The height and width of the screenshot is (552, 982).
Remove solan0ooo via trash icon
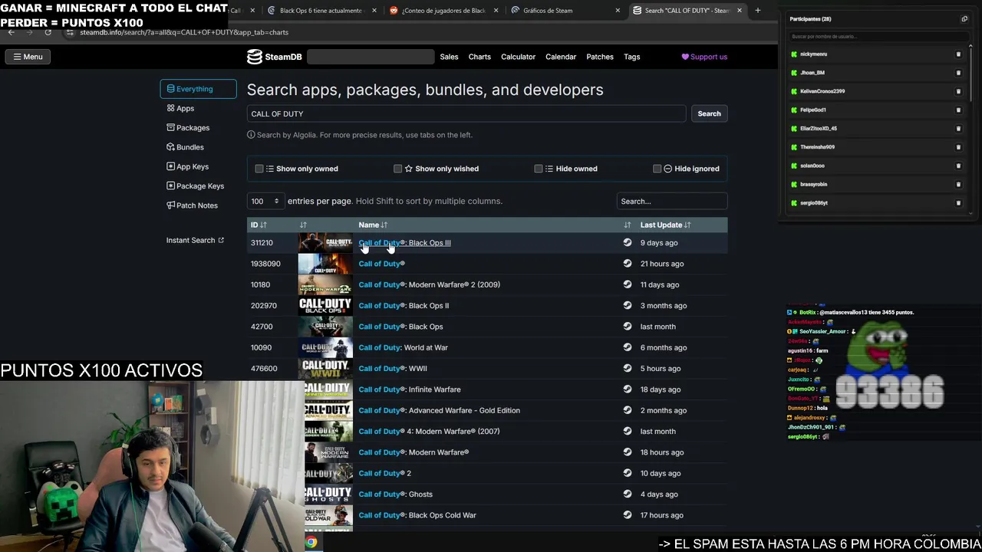[x=958, y=166]
